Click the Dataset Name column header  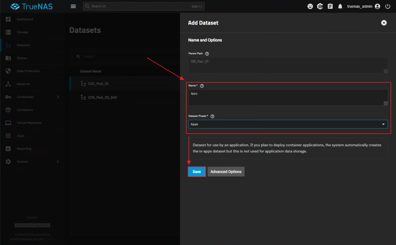tap(90, 71)
